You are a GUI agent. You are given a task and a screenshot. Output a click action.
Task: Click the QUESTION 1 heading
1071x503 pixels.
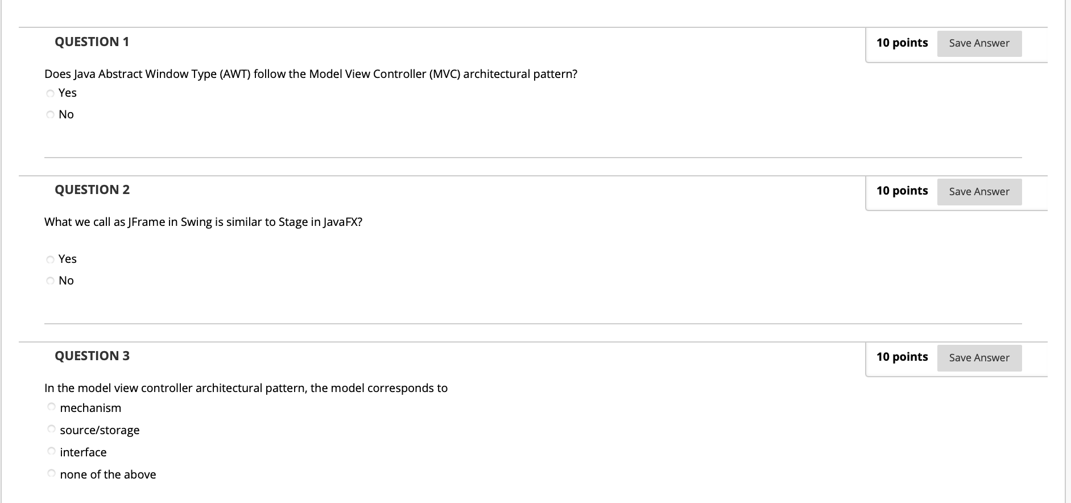pyautogui.click(x=92, y=41)
